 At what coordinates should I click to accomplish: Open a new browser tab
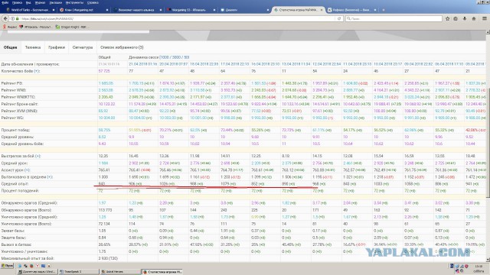pos(384,10)
